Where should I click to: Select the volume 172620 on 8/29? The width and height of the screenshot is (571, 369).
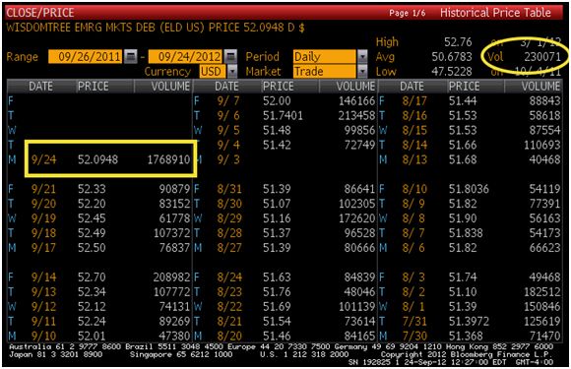coord(356,218)
